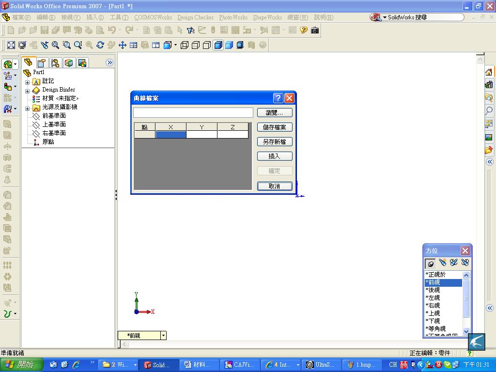
Task: Open the *前視 view name dropdown
Action: point(163,335)
